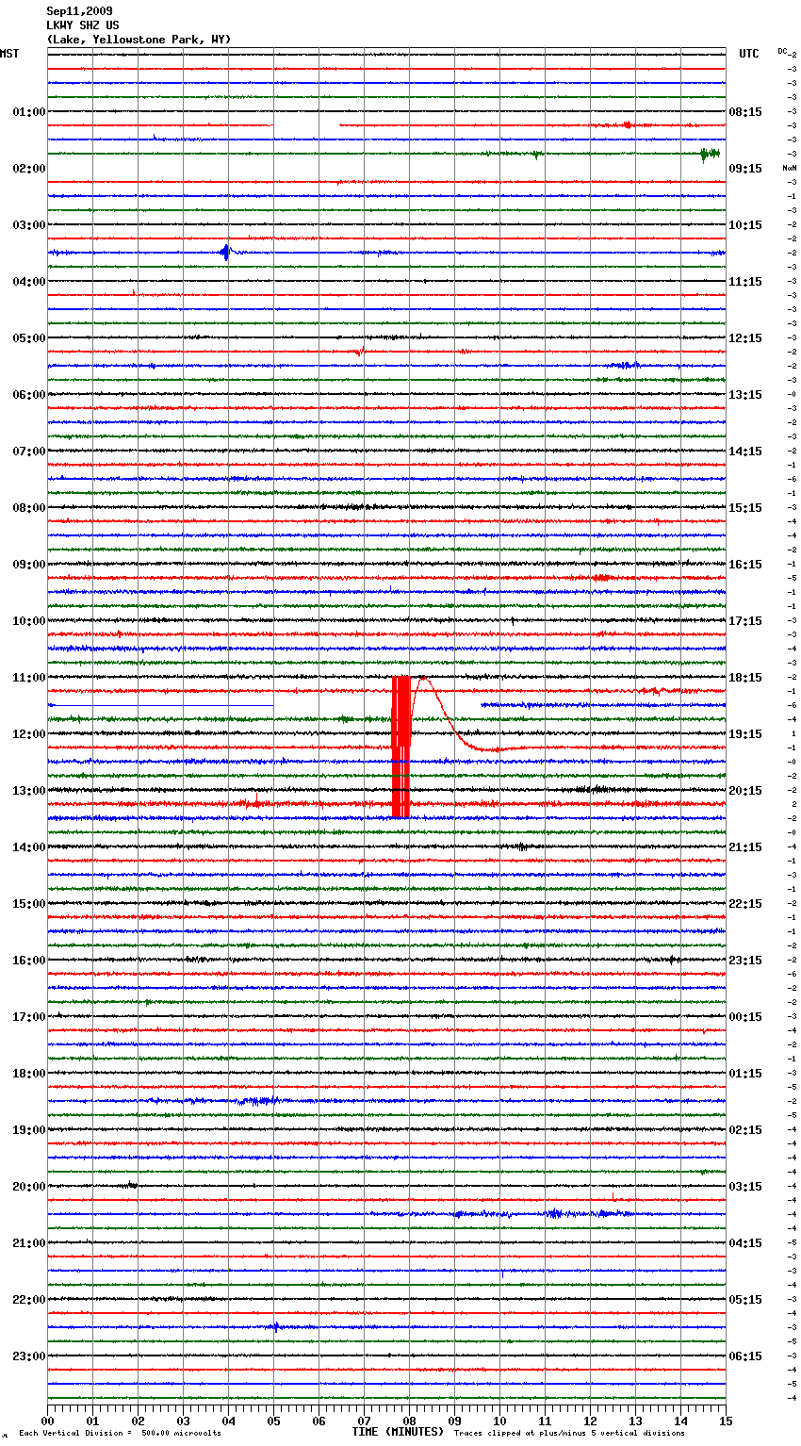The height and width of the screenshot is (1446, 801).
Task: Click the Traces clipped at plus/minus 5 note
Action: [x=569, y=1433]
